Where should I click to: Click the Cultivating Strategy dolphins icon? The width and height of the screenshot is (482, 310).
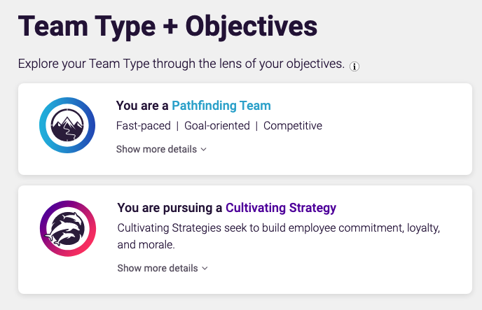68,229
